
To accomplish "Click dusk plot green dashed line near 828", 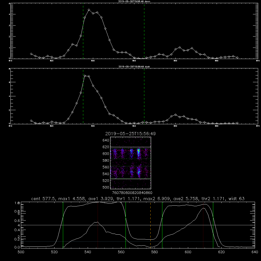I will point(83,97).
